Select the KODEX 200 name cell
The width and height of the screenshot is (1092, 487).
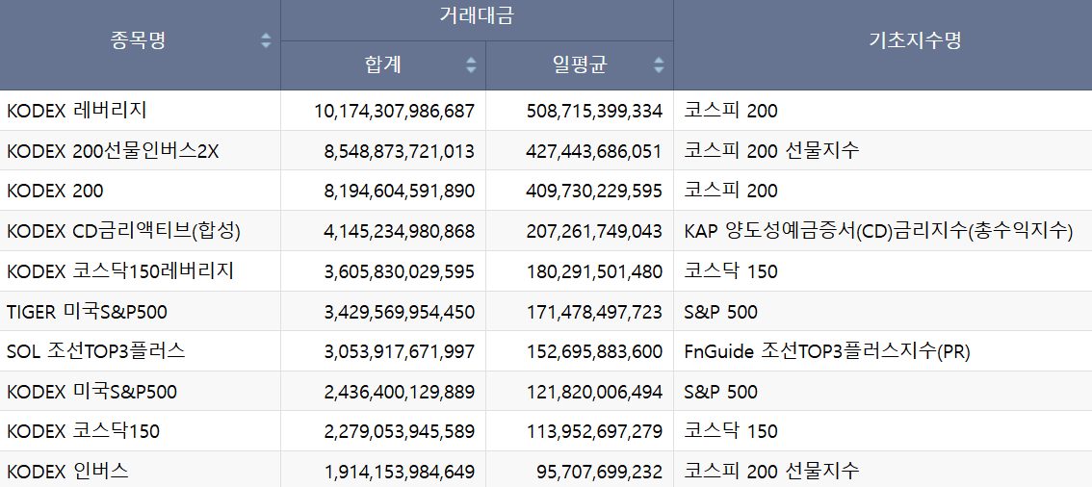[55, 191]
